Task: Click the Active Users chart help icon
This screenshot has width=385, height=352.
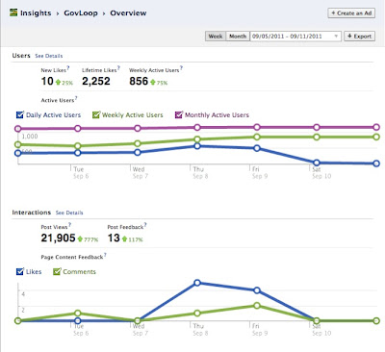Action: (x=76, y=98)
